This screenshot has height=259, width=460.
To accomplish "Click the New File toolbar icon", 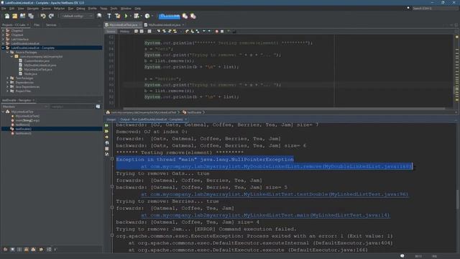I will pyautogui.click(x=6, y=16).
